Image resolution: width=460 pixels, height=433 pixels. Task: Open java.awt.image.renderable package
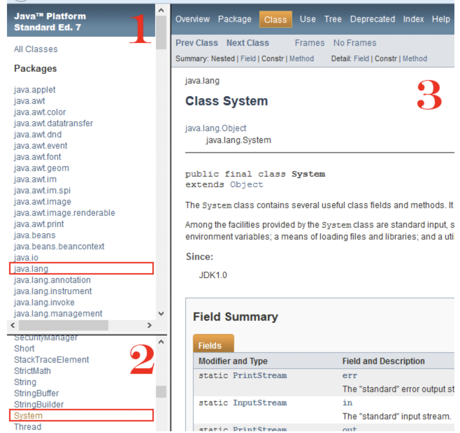tap(65, 213)
